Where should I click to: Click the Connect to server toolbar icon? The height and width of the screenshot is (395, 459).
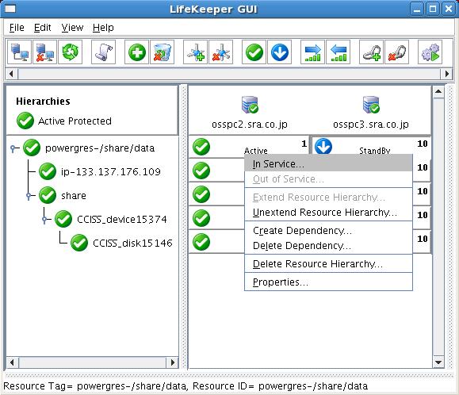pyautogui.click(x=19, y=52)
